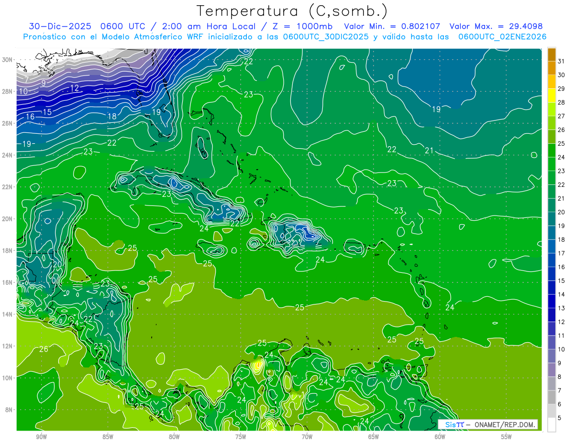This screenshot has height=443, width=574.
Task: Click the "16" contour label on the map
Action: (x=30, y=117)
